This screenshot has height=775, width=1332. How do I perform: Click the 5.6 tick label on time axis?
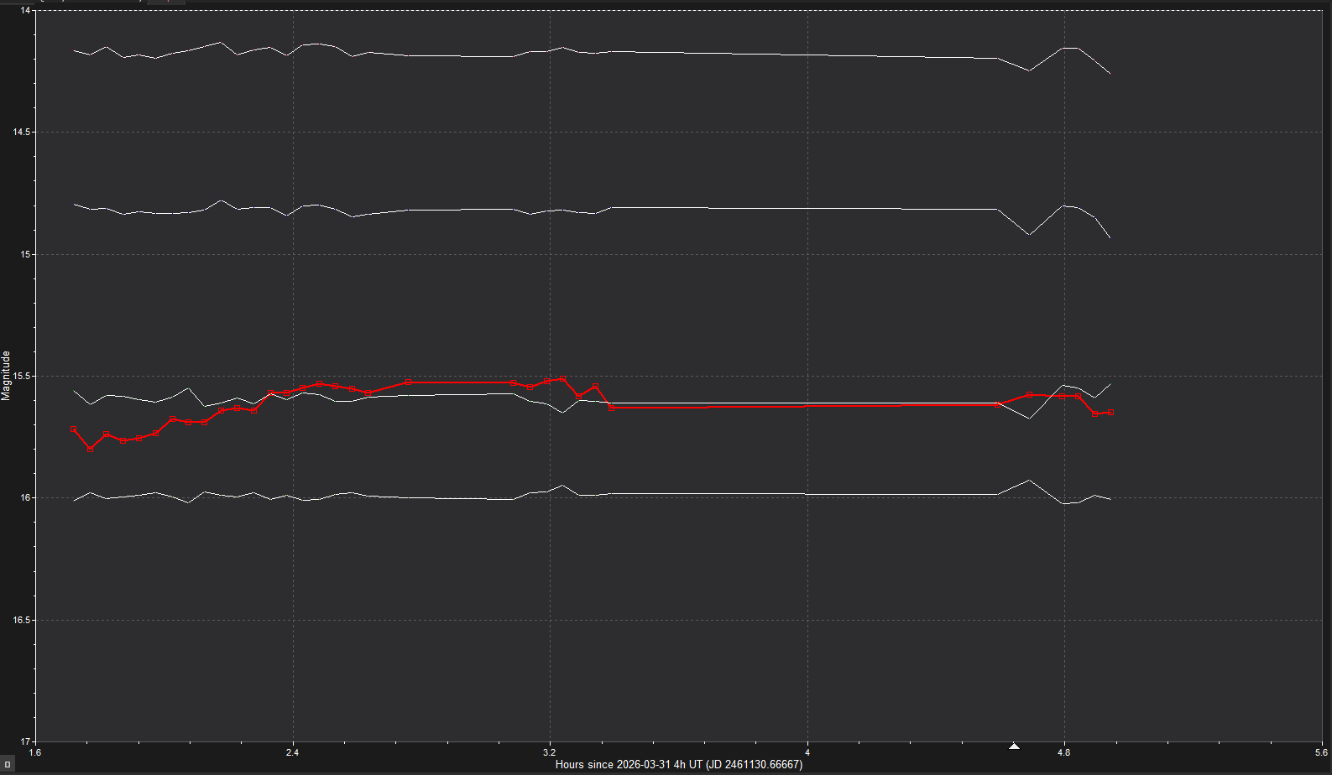pyautogui.click(x=1321, y=752)
